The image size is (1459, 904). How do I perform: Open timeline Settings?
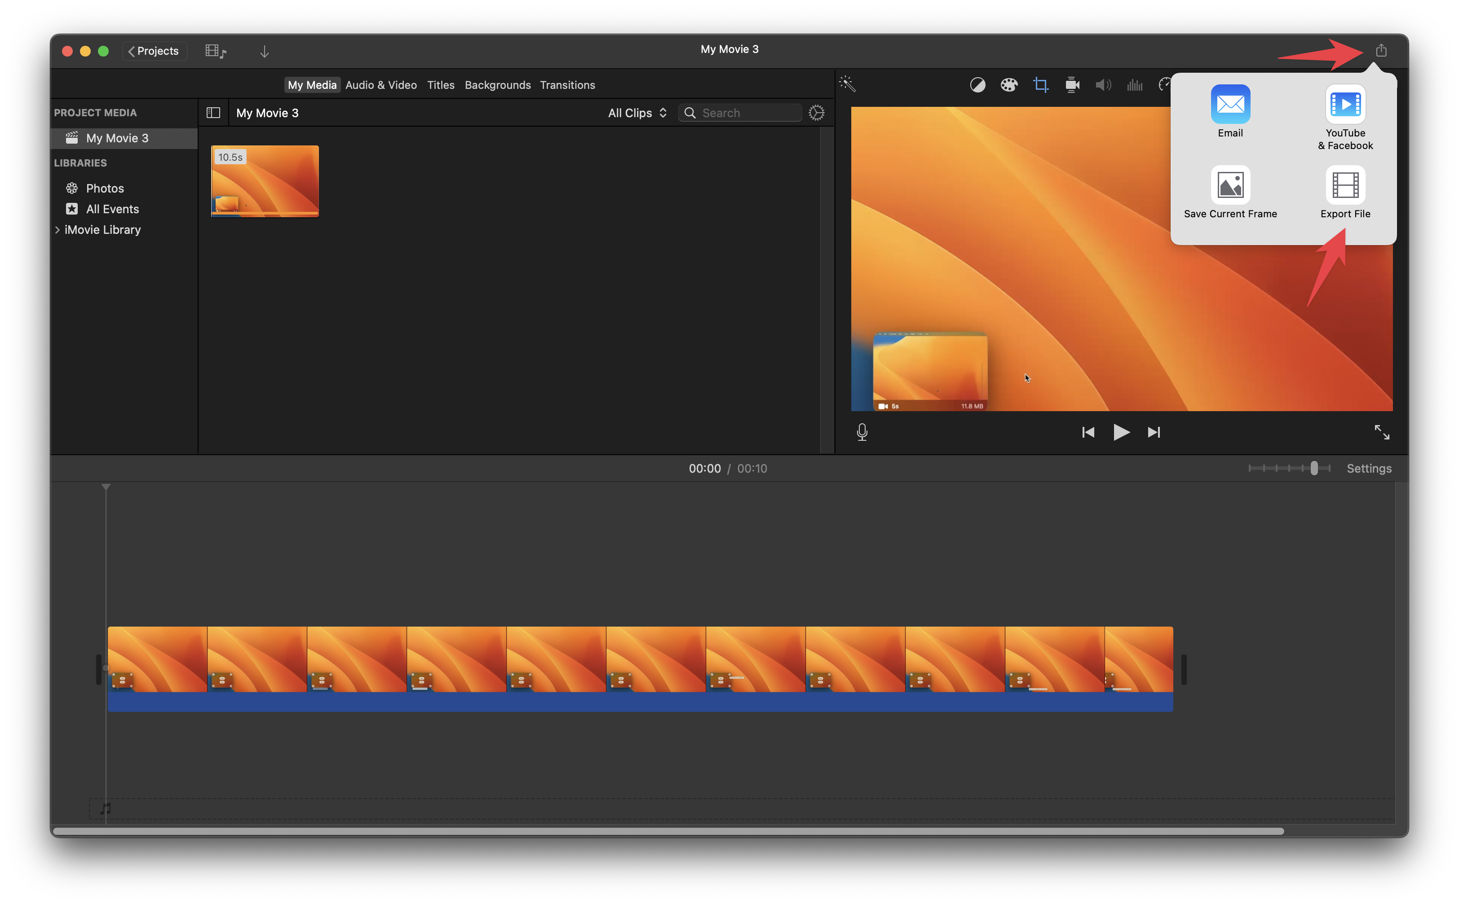click(x=1369, y=468)
